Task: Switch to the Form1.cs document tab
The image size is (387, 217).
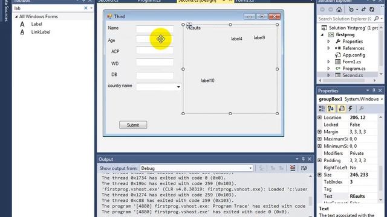Action: coord(244,1)
